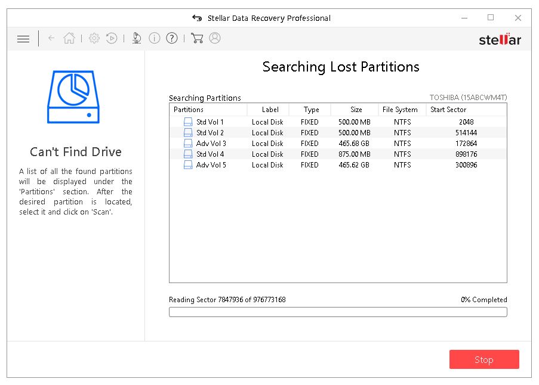Image resolution: width=539 pixels, height=385 pixels.
Task: Select the Adv Vol 5 partition
Action: point(338,164)
